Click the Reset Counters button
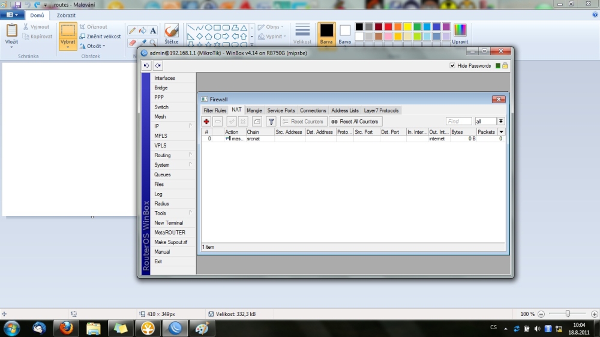The height and width of the screenshot is (337, 600). [304, 122]
